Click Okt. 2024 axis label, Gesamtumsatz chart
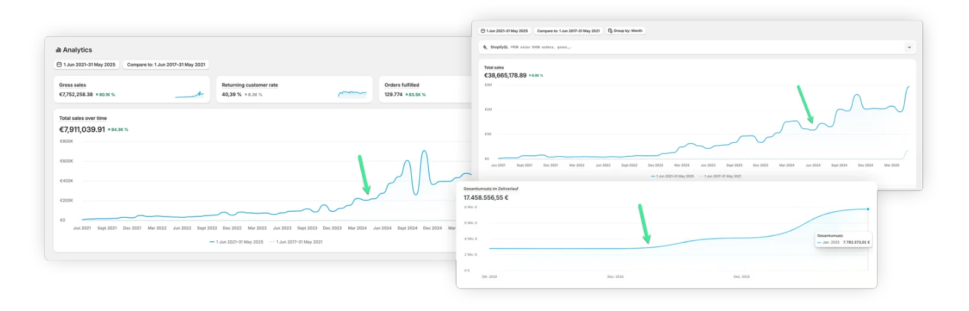Screen dimensions: 969x311 tap(489, 277)
